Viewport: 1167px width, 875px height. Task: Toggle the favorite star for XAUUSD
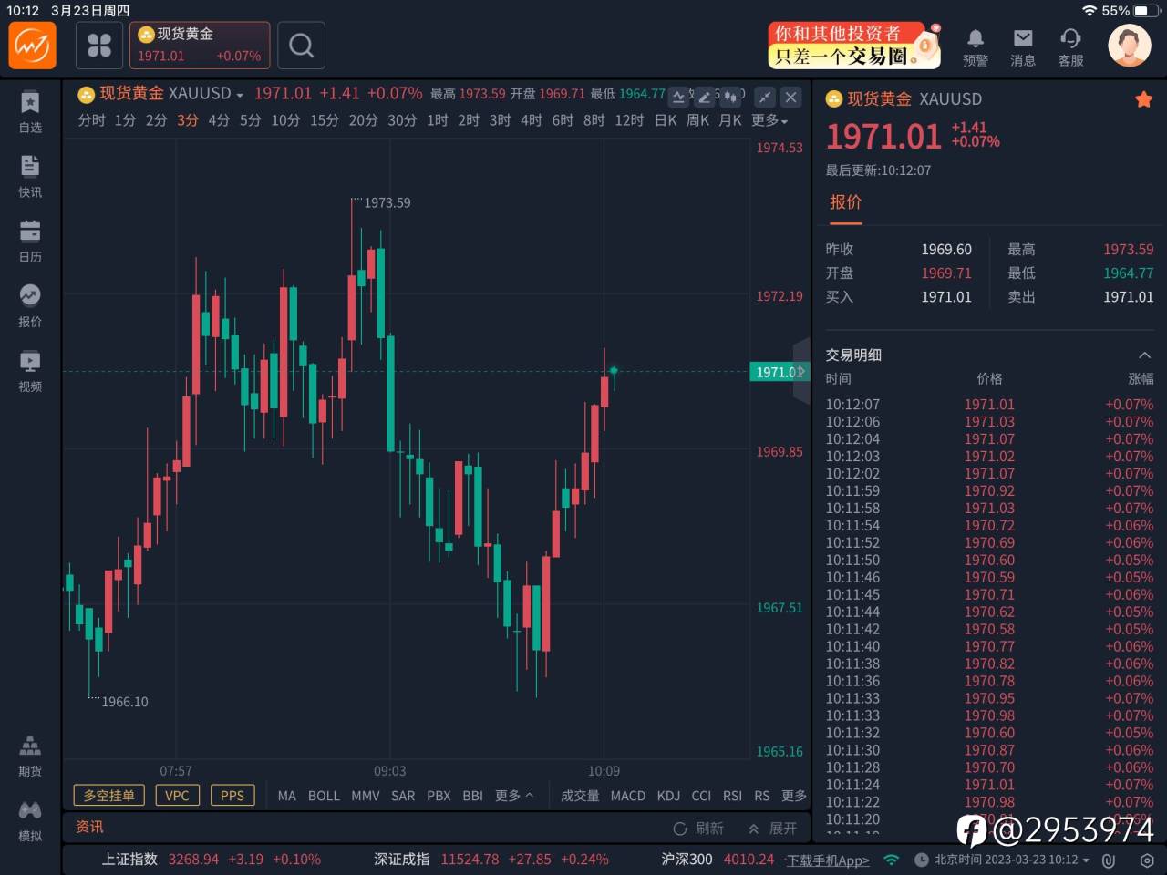click(x=1143, y=99)
